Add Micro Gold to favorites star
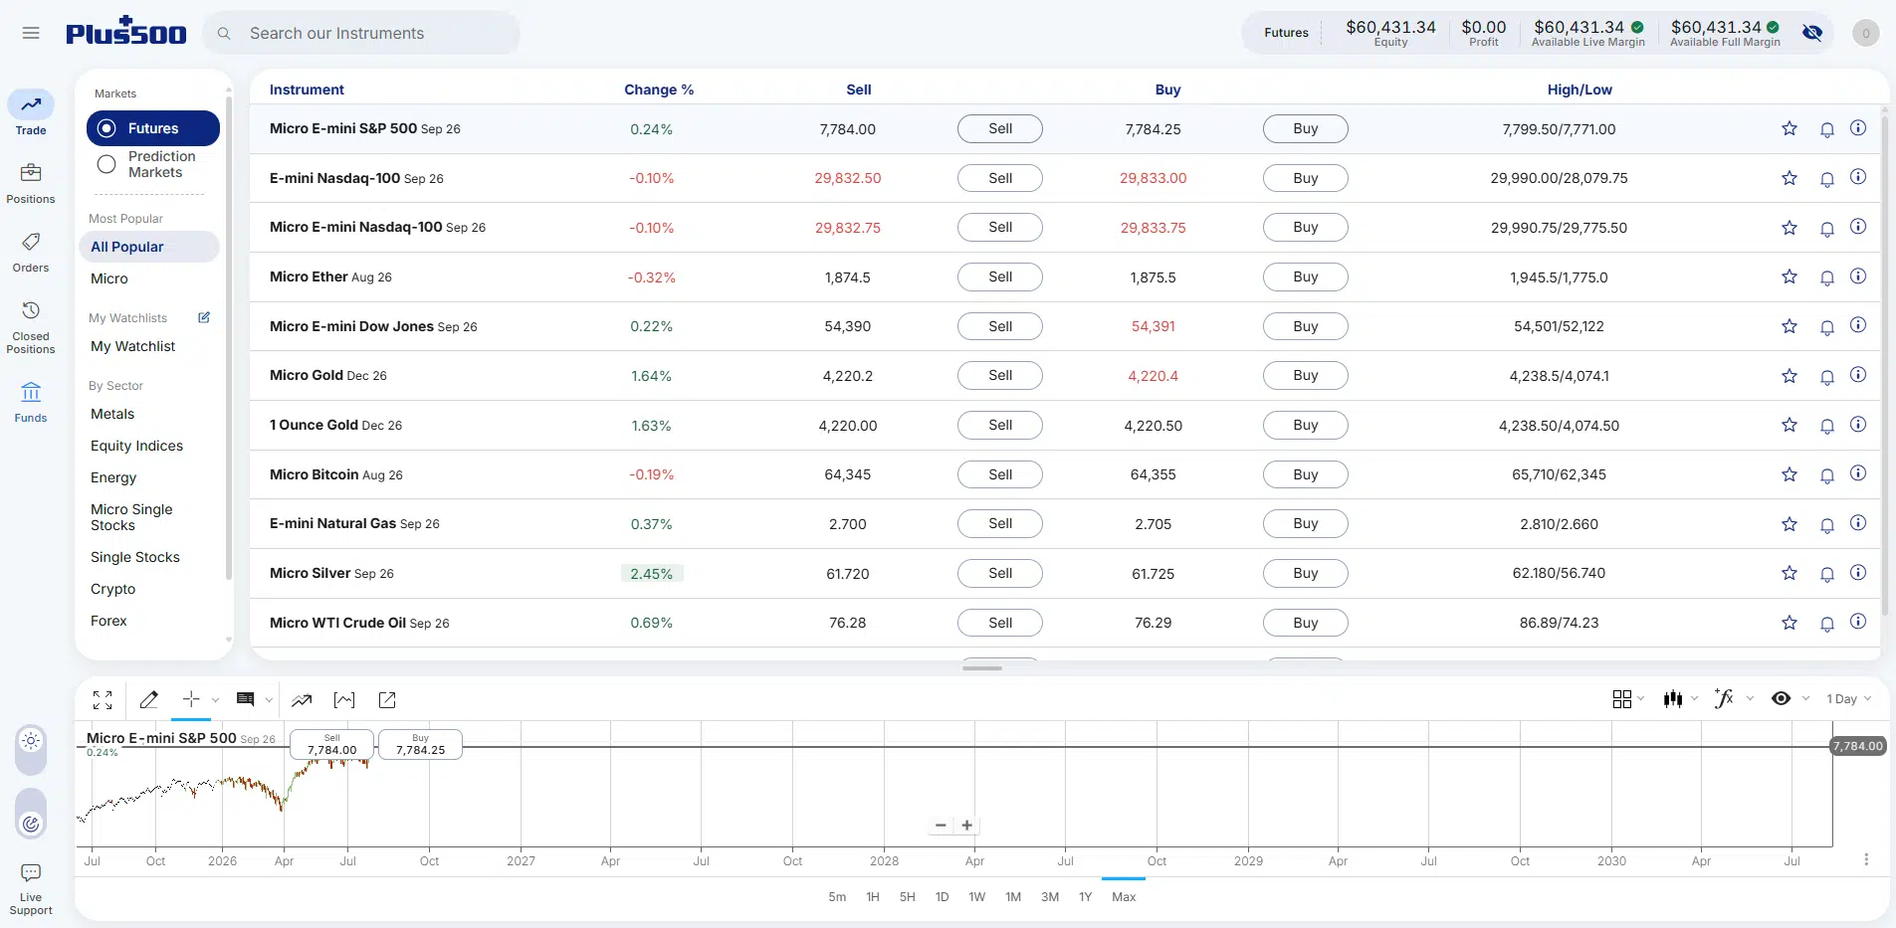This screenshot has width=1896, height=928. coord(1789,376)
